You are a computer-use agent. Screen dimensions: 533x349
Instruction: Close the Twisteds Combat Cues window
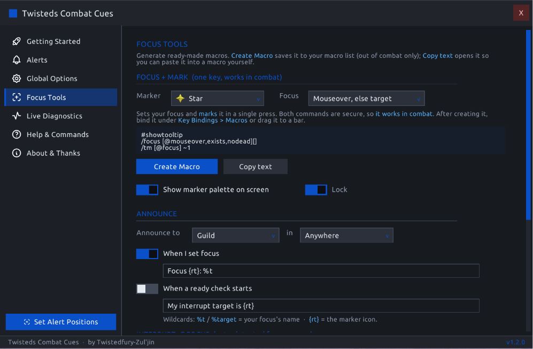click(521, 13)
